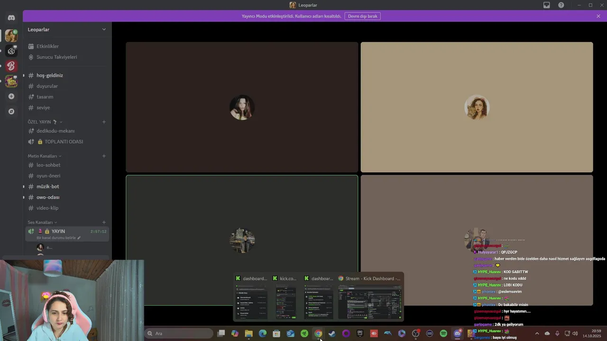Click the taskbar Ara search box
This screenshot has height=341, width=607.
point(179,333)
